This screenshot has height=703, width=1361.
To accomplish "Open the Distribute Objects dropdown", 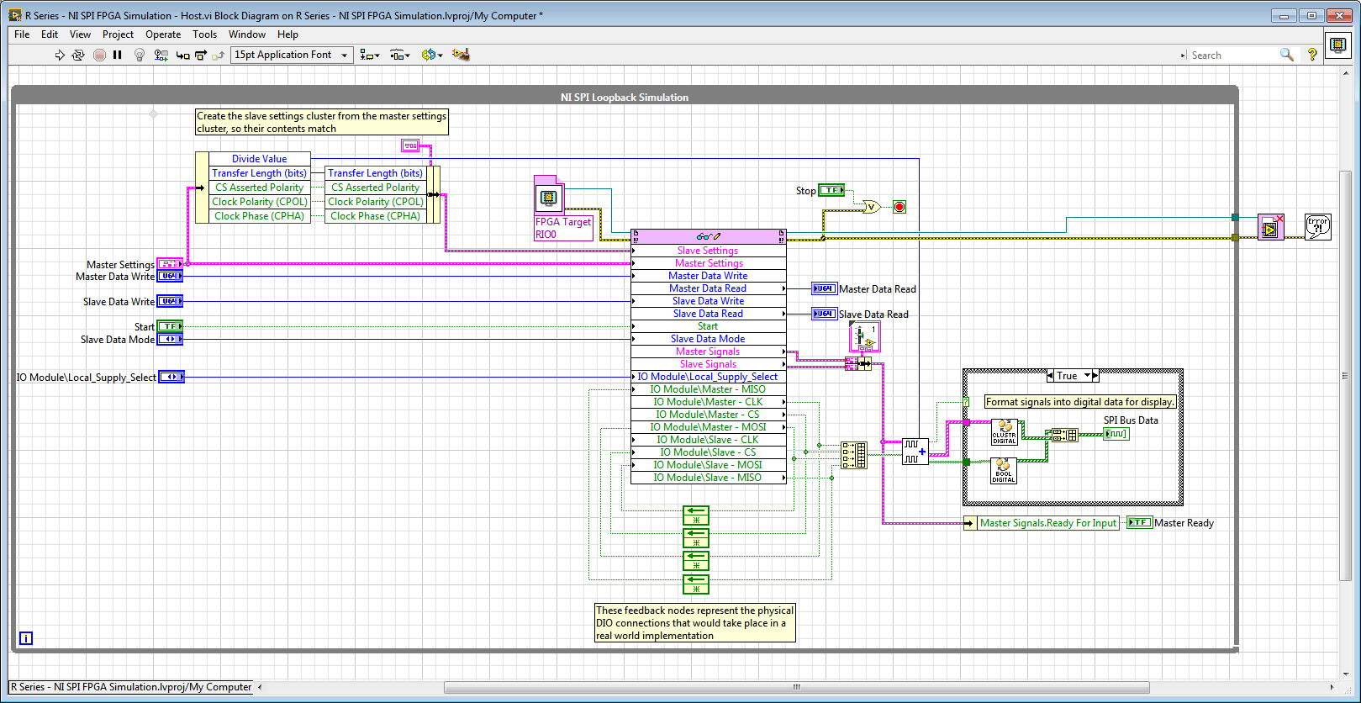I will 400,55.
